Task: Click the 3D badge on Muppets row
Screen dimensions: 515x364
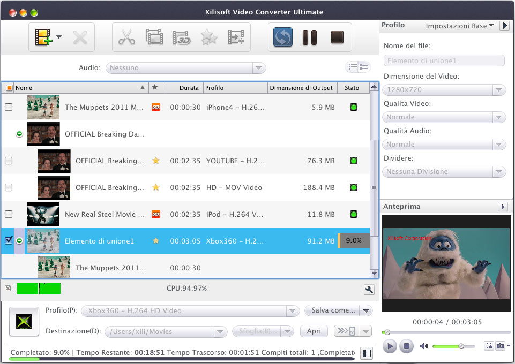Action: click(156, 107)
